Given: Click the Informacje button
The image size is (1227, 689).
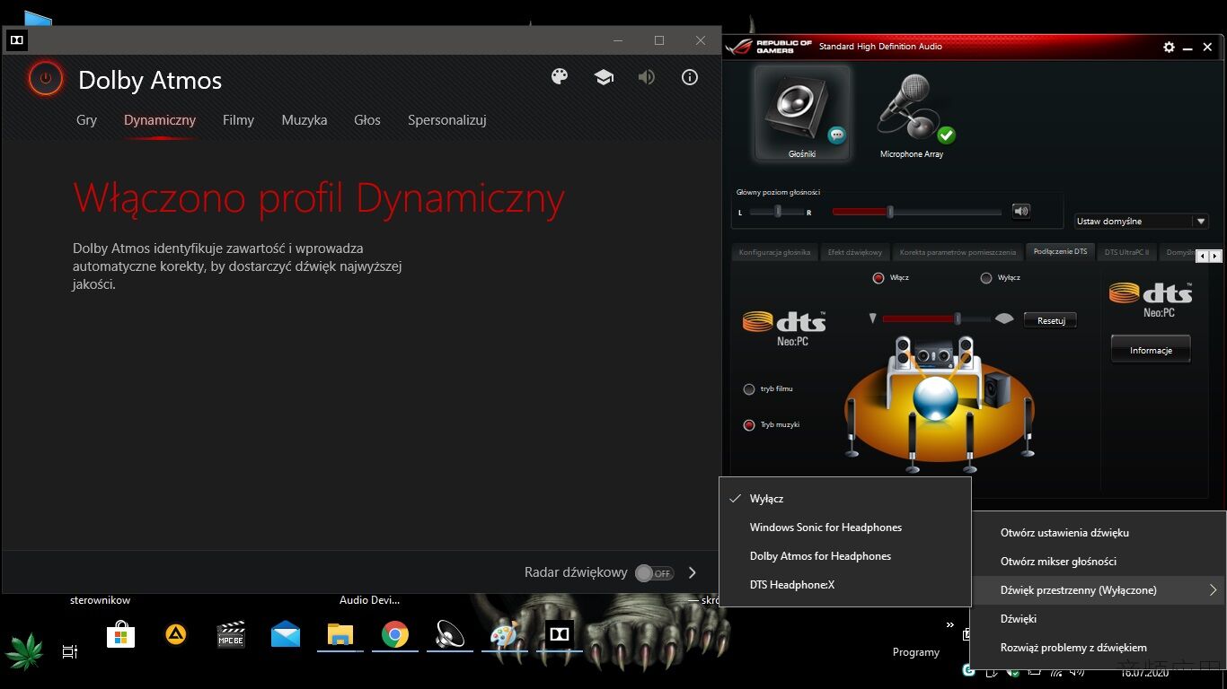Looking at the screenshot, I should pyautogui.click(x=1151, y=350).
